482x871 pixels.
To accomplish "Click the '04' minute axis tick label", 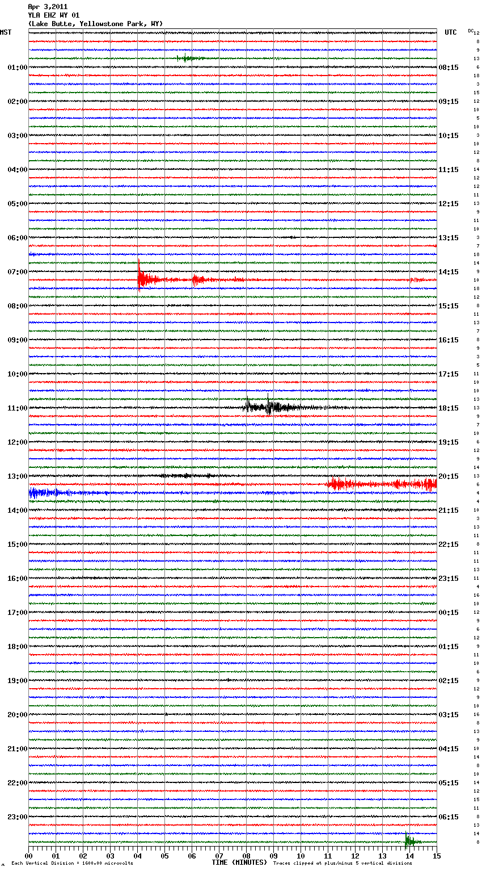I will click(x=138, y=856).
